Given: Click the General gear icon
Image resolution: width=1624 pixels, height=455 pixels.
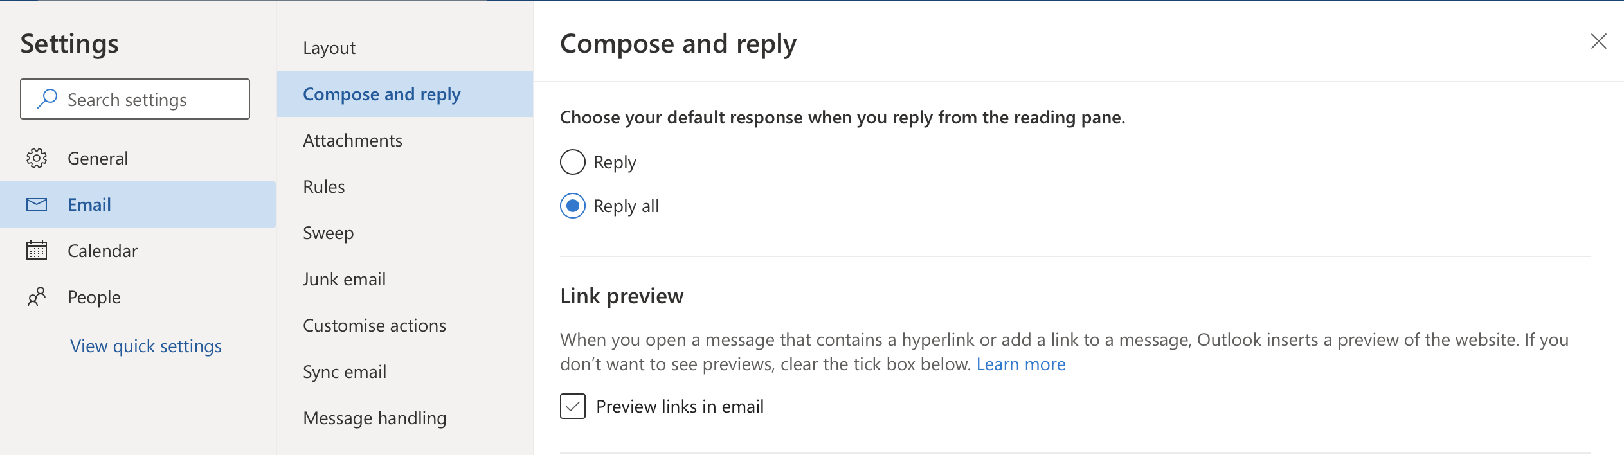Looking at the screenshot, I should pos(37,158).
